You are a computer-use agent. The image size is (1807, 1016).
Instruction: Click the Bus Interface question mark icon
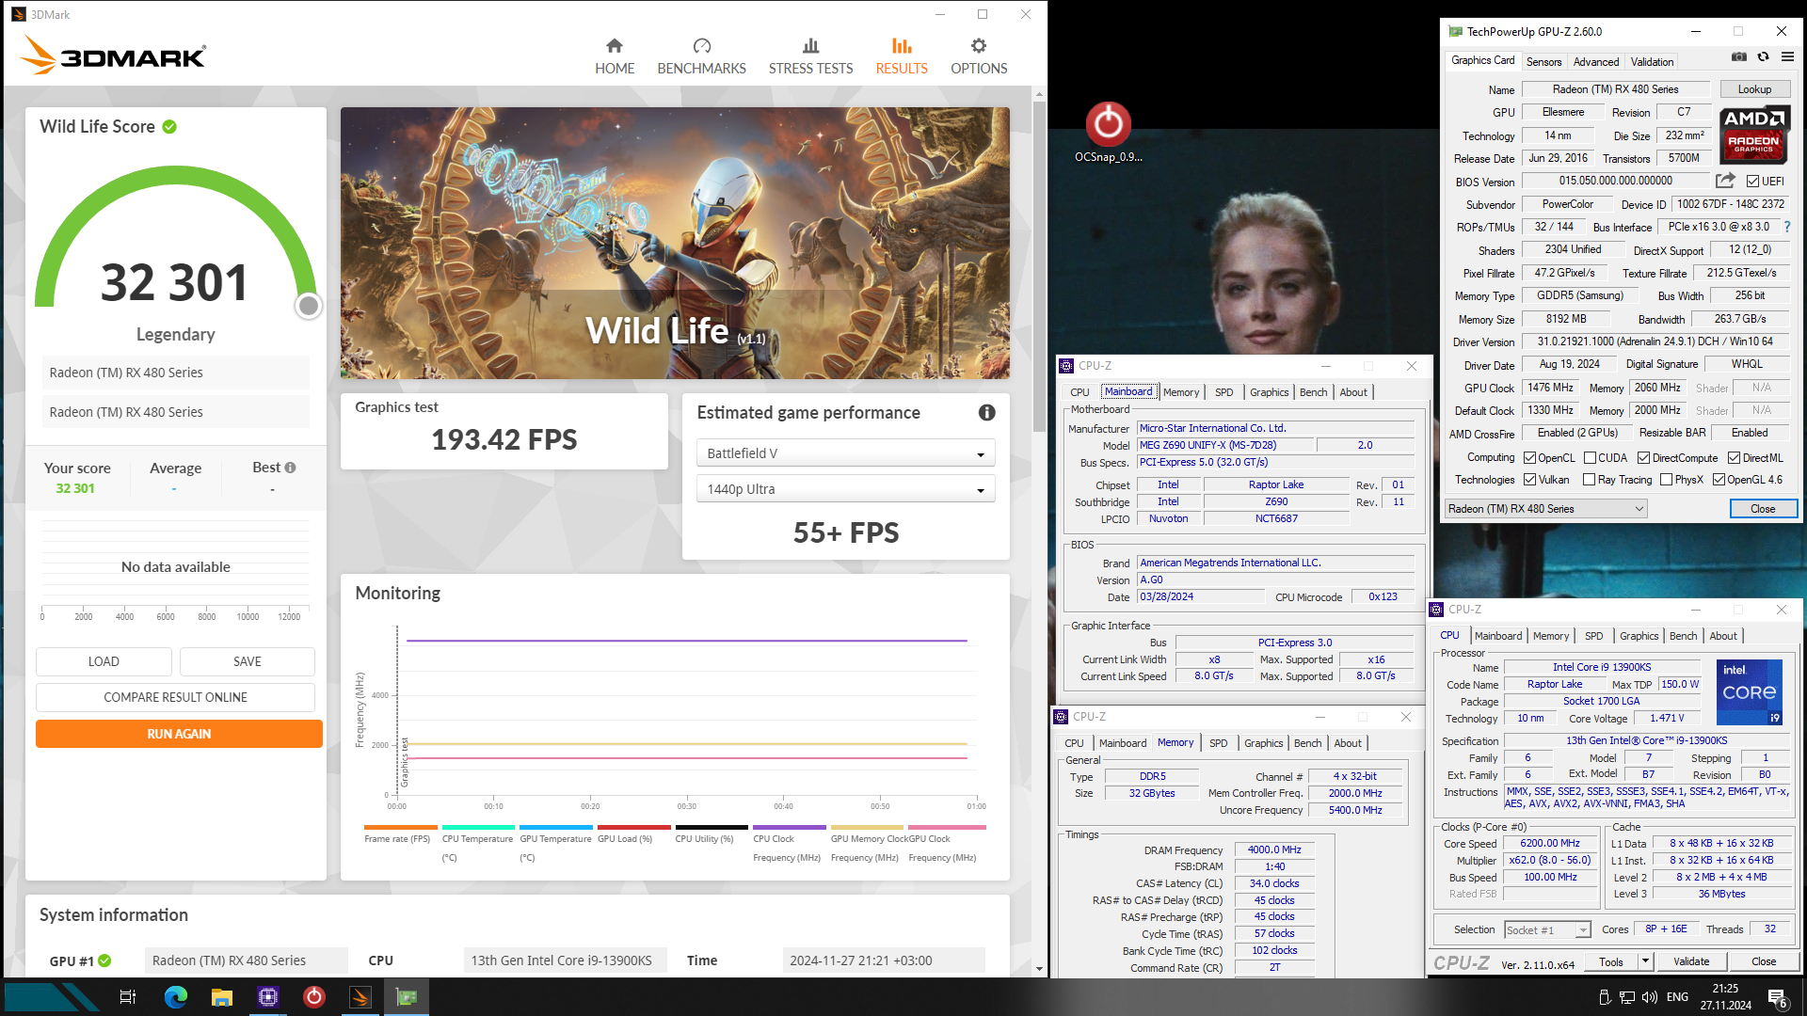coord(1787,227)
